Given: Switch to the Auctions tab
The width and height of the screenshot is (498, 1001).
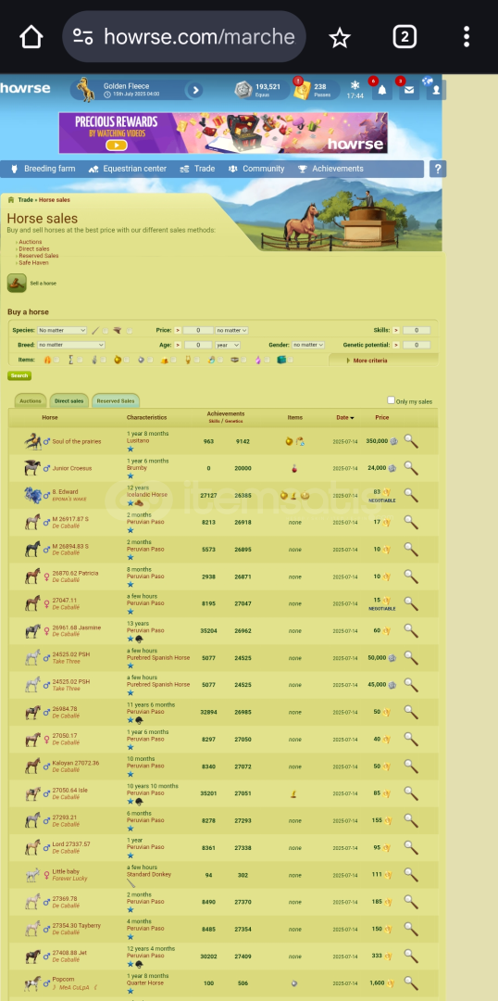Looking at the screenshot, I should pos(30,401).
